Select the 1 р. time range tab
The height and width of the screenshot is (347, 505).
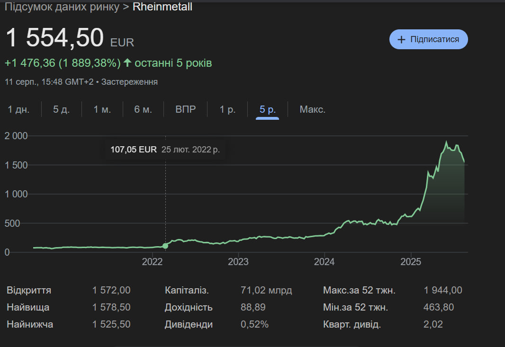click(x=227, y=109)
